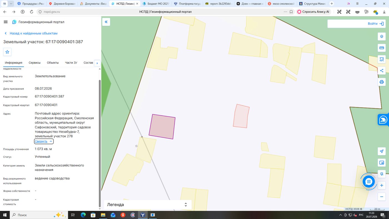Switch to the Сервисы tab
389x219 pixels.
(x=35, y=63)
